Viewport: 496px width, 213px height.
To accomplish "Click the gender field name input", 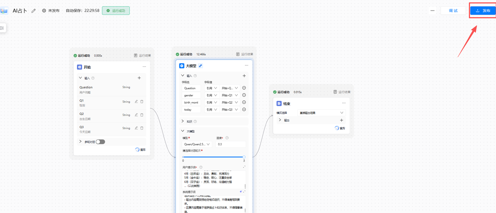I will point(192,95).
